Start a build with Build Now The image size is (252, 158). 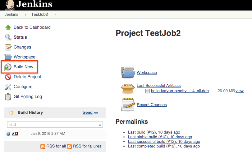click(24, 67)
